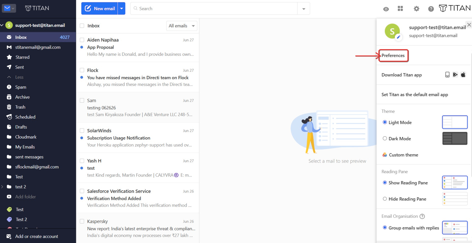Open the help question mark icon

(431, 9)
